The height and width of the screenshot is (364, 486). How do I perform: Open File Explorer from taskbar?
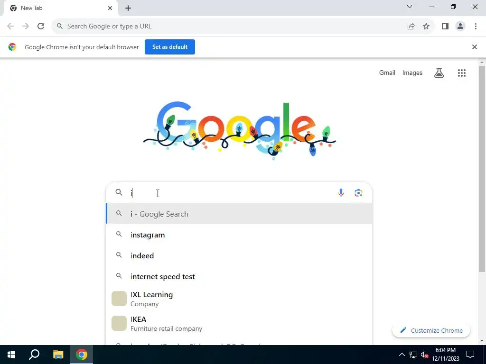click(58, 355)
